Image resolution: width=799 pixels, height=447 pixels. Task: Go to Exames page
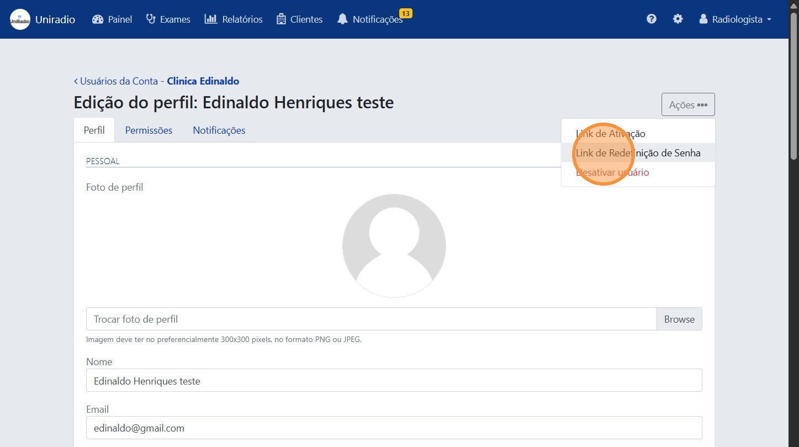point(168,19)
